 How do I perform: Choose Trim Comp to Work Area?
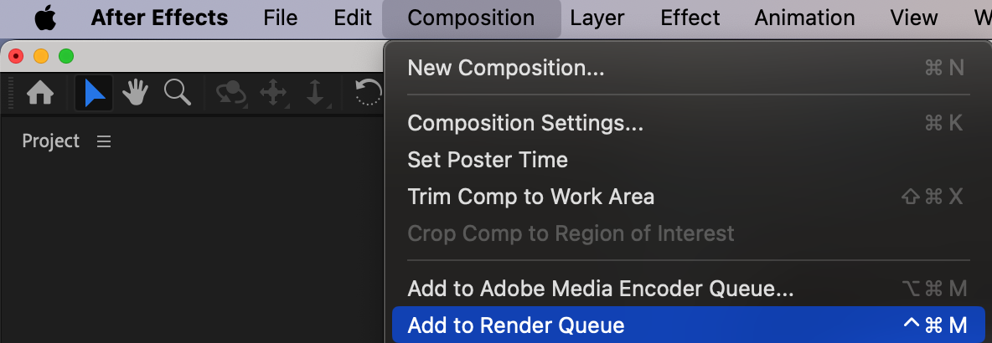[x=530, y=197]
